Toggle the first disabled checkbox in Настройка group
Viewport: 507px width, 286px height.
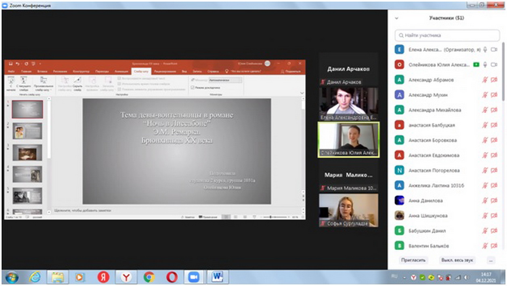coord(119,79)
